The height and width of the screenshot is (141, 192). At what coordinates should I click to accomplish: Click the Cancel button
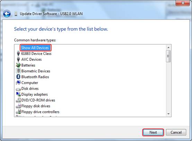coord(176,132)
